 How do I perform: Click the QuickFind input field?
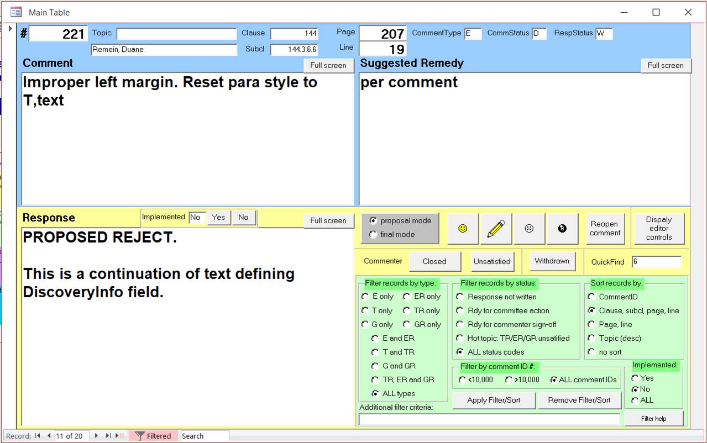coord(656,262)
